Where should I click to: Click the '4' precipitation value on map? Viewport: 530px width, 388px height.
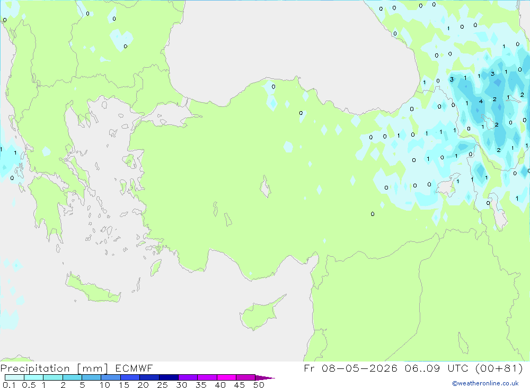[481, 101]
